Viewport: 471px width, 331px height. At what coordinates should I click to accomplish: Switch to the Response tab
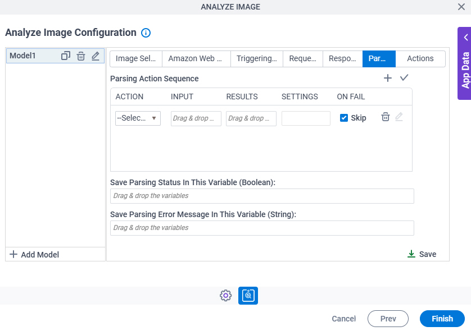click(342, 58)
